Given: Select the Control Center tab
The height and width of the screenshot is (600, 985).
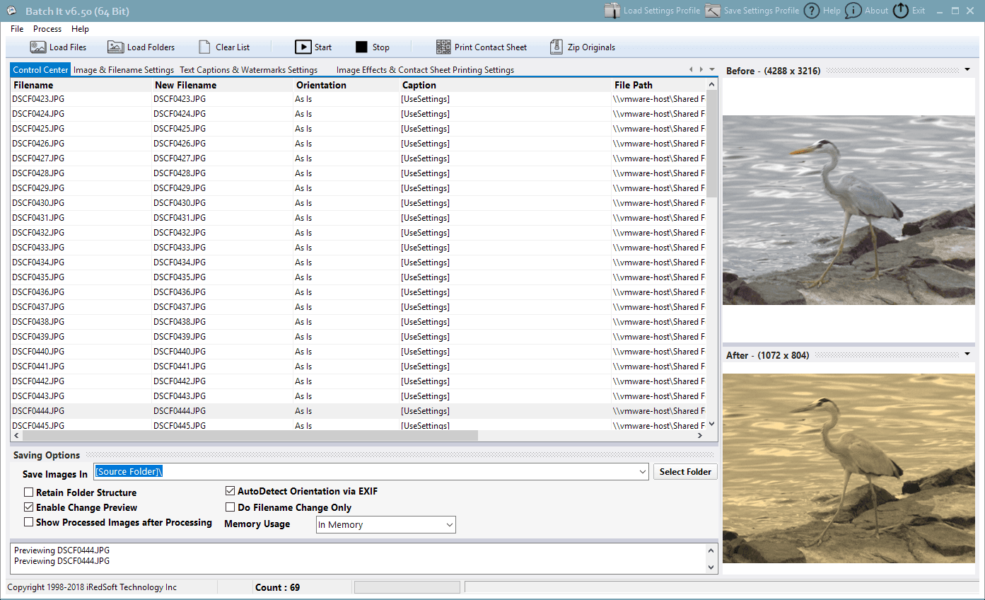Looking at the screenshot, I should [x=40, y=70].
